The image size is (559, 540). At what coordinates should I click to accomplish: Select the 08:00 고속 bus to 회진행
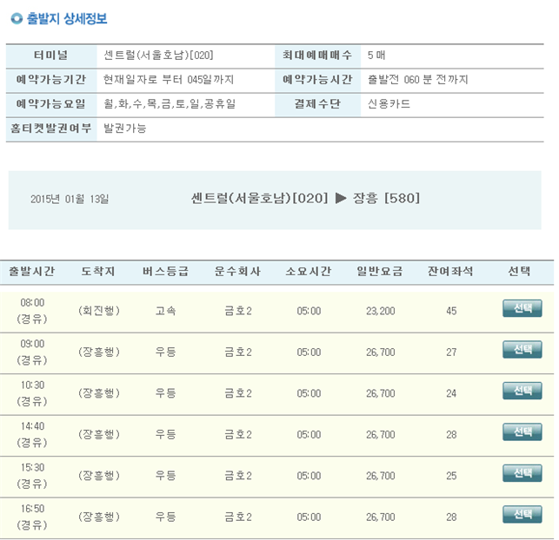coord(522,308)
